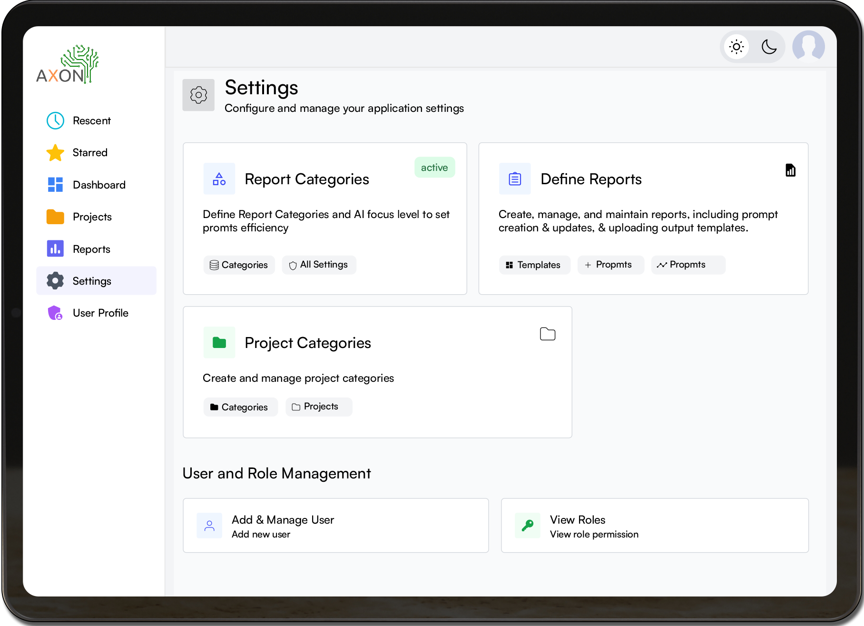
Task: Open All Settings in Report Categories
Action: pos(319,265)
